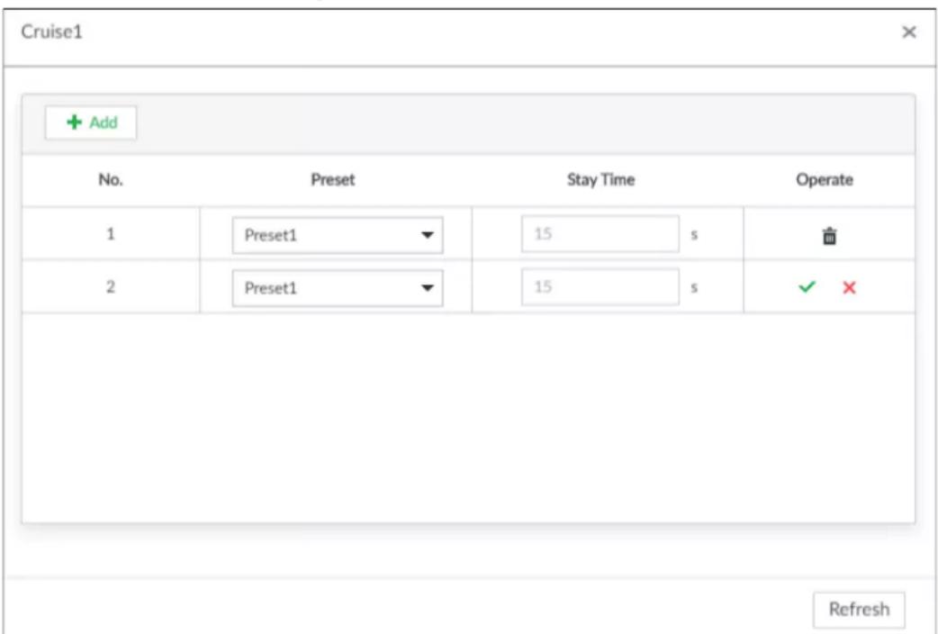Screen dimensions: 938x634
Task: Open the Preset1 dropdown in row 1
Action: [x=338, y=235]
